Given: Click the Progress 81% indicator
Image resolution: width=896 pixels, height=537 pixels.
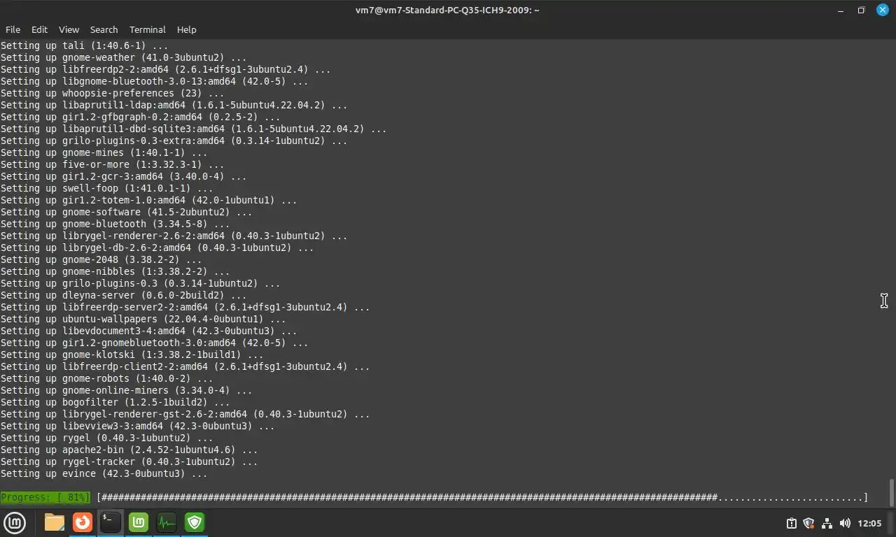Looking at the screenshot, I should tap(45, 497).
